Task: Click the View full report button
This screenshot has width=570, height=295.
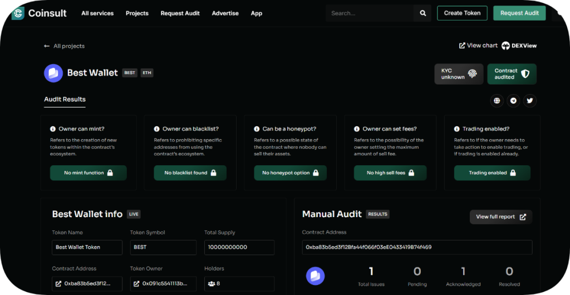Action: (x=501, y=217)
